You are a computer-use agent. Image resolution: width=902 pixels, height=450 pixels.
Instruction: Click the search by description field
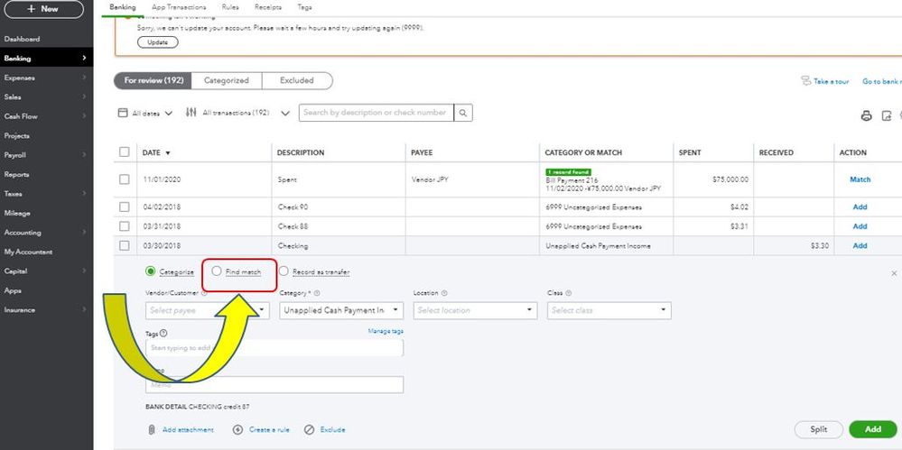[x=376, y=113]
